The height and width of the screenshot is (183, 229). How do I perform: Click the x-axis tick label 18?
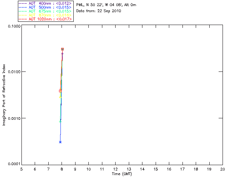tap(196, 169)
